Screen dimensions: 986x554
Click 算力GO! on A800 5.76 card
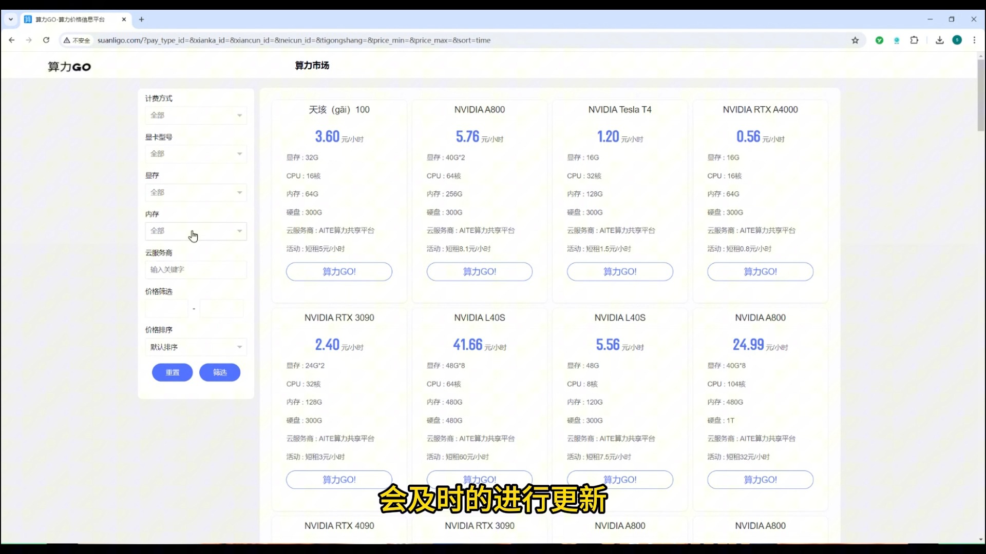point(480,271)
